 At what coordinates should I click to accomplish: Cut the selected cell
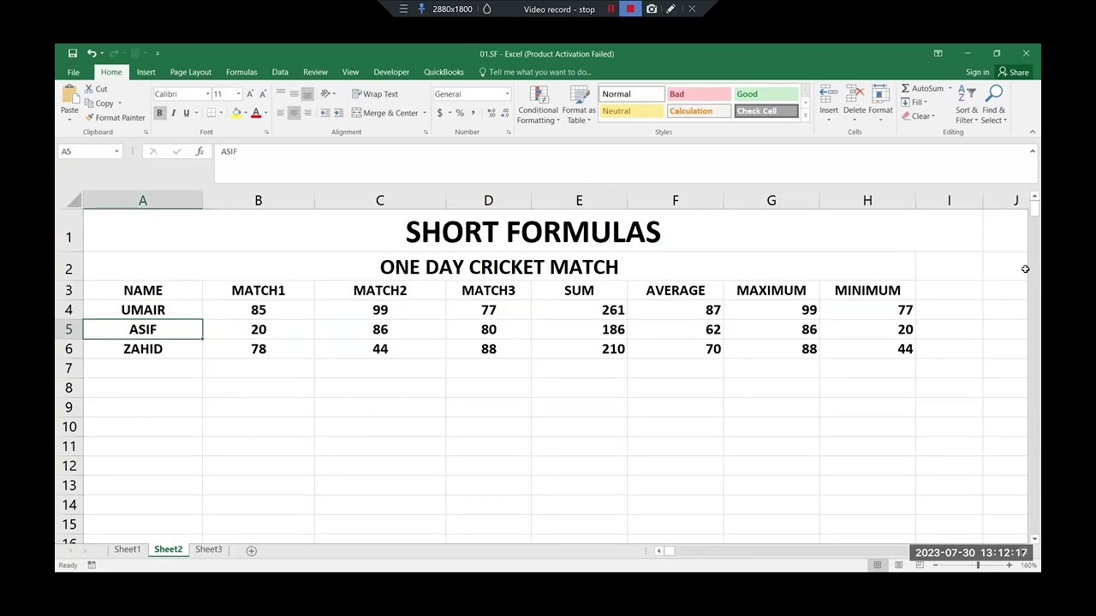96,89
